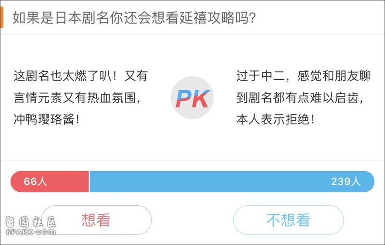The height and width of the screenshot is (245, 385).
Task: Click the orange marker beside the title
Action: click(x=1, y=17)
